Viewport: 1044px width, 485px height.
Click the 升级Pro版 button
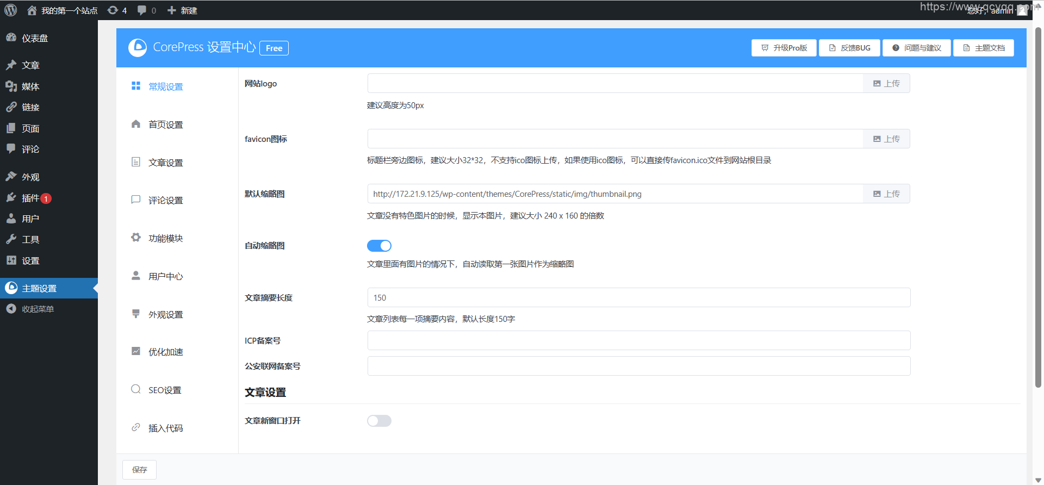click(784, 48)
